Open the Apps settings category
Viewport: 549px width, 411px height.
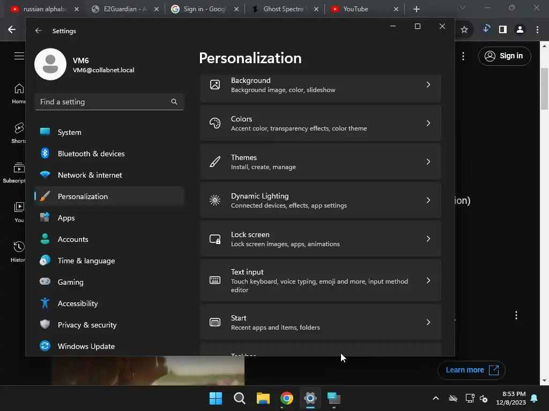click(x=109, y=218)
